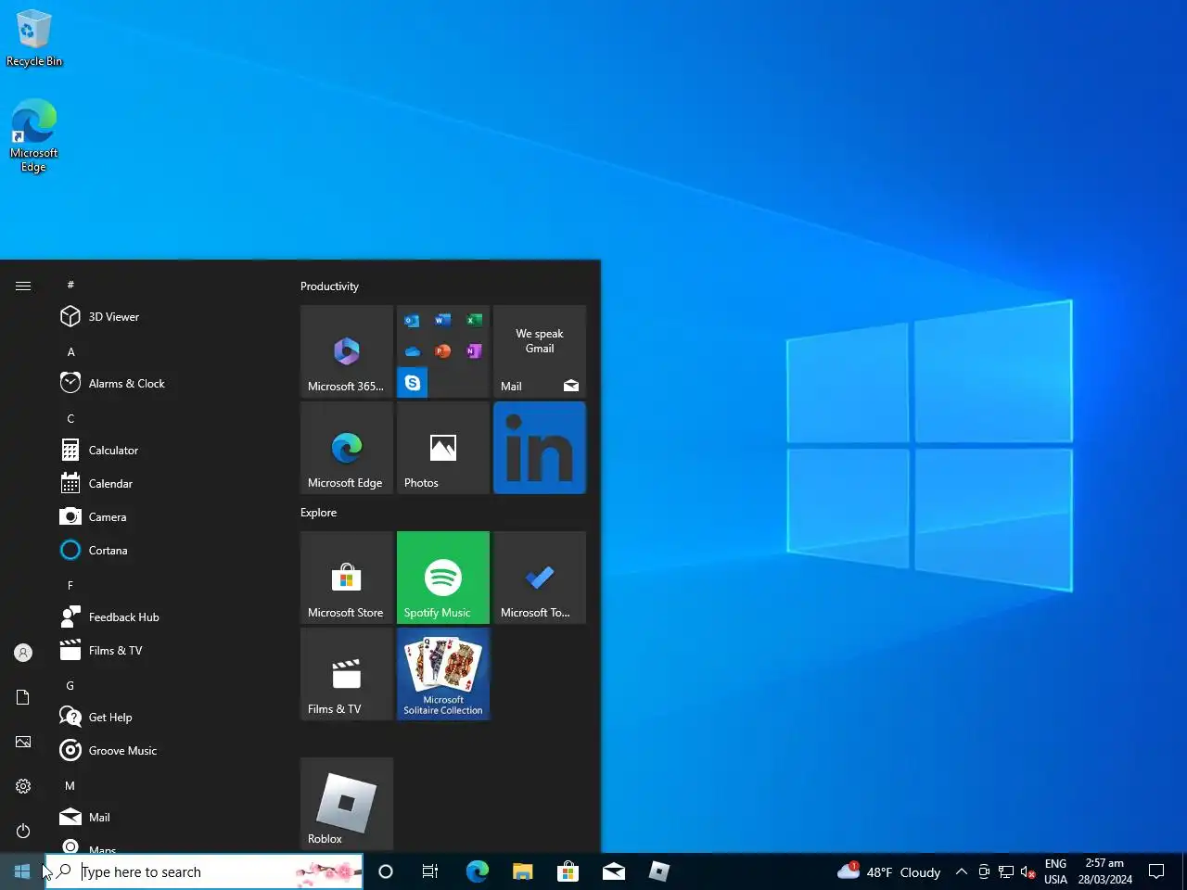The height and width of the screenshot is (890, 1187).
Task: Open the LinkedIn tile
Action: (540, 448)
